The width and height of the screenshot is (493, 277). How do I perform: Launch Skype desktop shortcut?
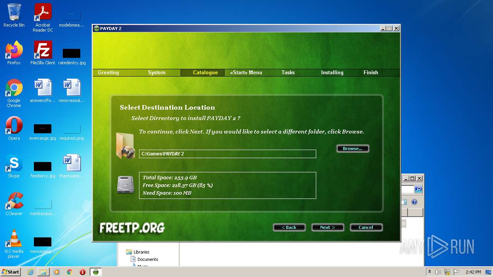pyautogui.click(x=14, y=166)
